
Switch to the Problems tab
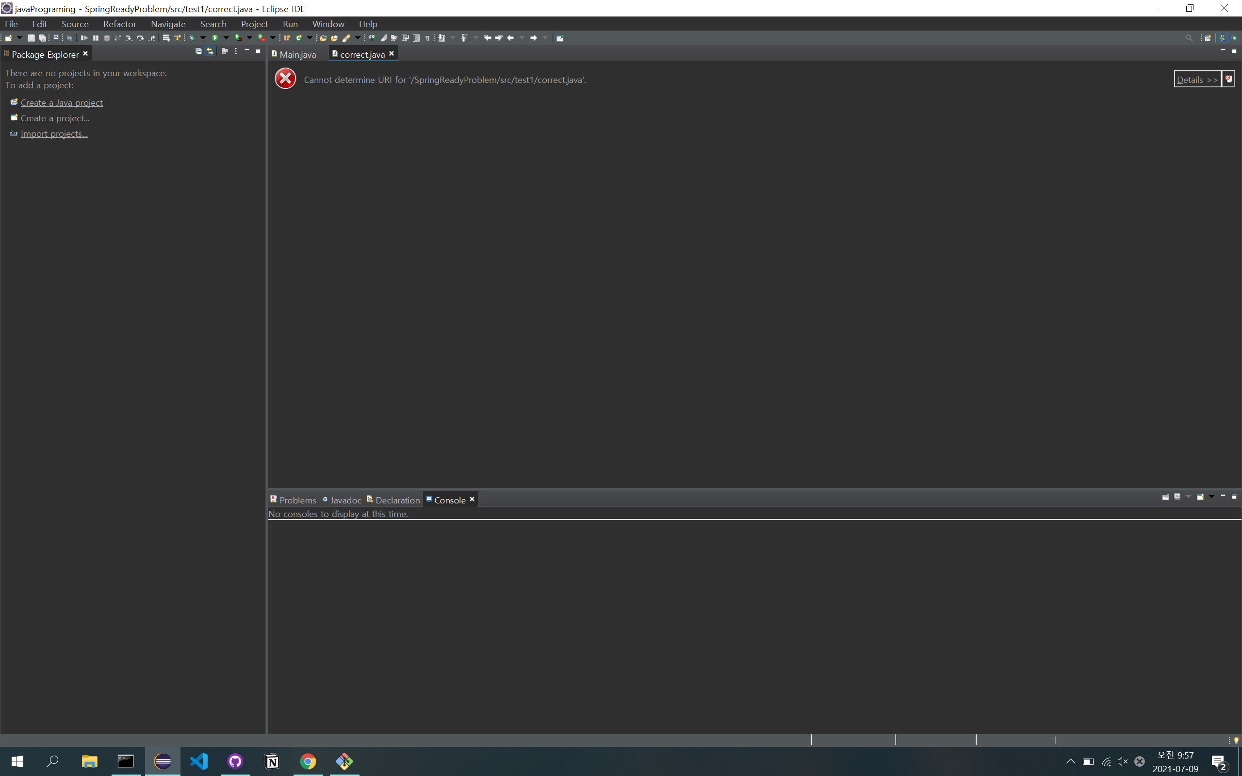(x=297, y=500)
